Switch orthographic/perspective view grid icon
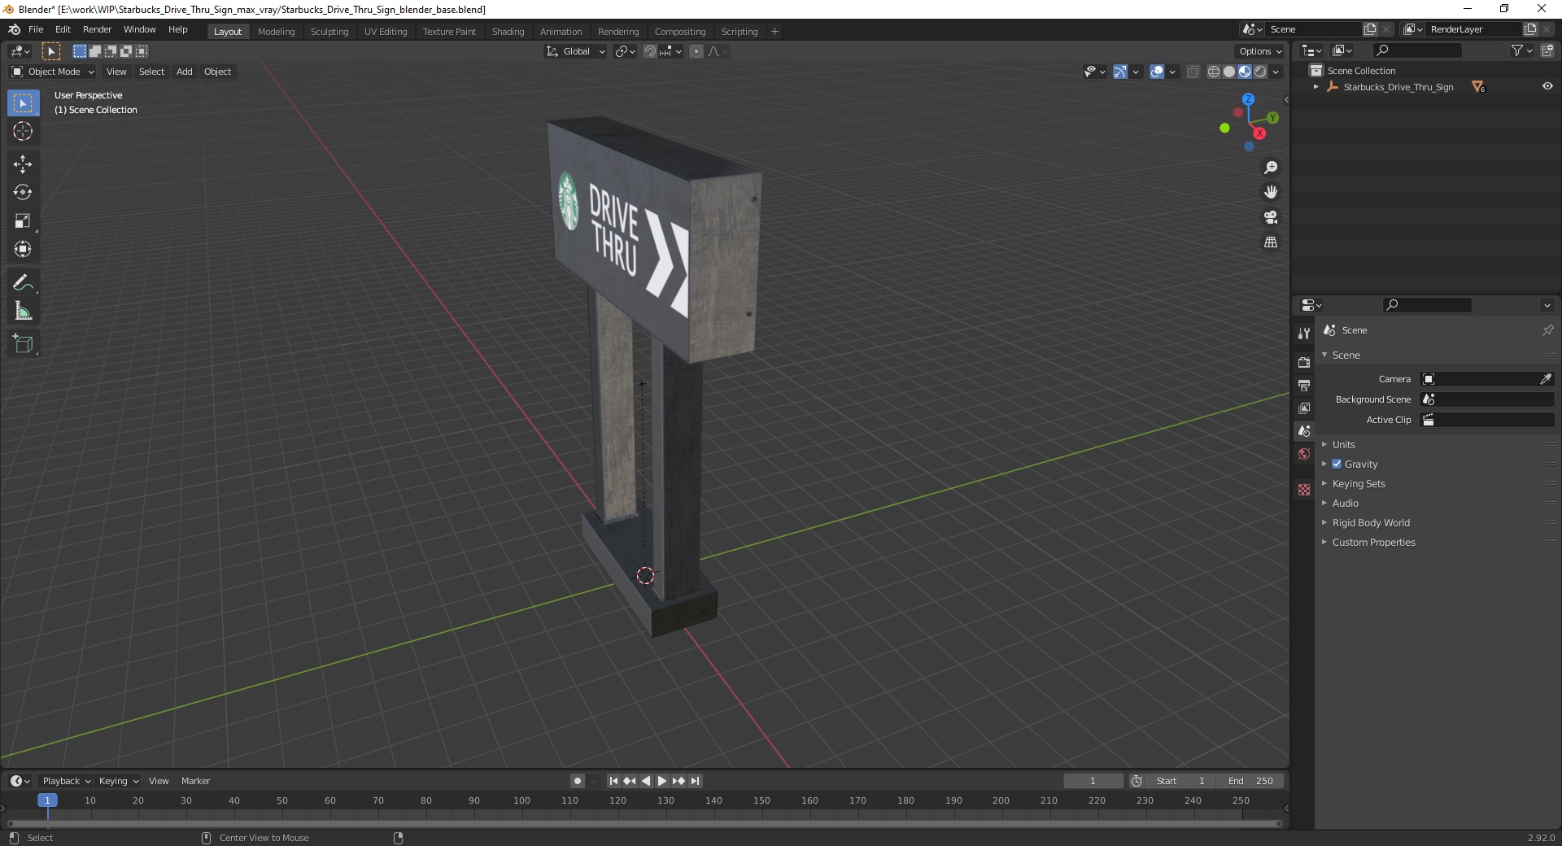Screen dimensions: 1562x846 click(x=1271, y=242)
